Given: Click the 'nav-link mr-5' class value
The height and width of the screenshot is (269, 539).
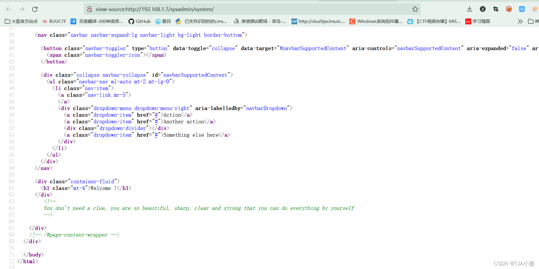Looking at the screenshot, I should (x=106, y=95).
